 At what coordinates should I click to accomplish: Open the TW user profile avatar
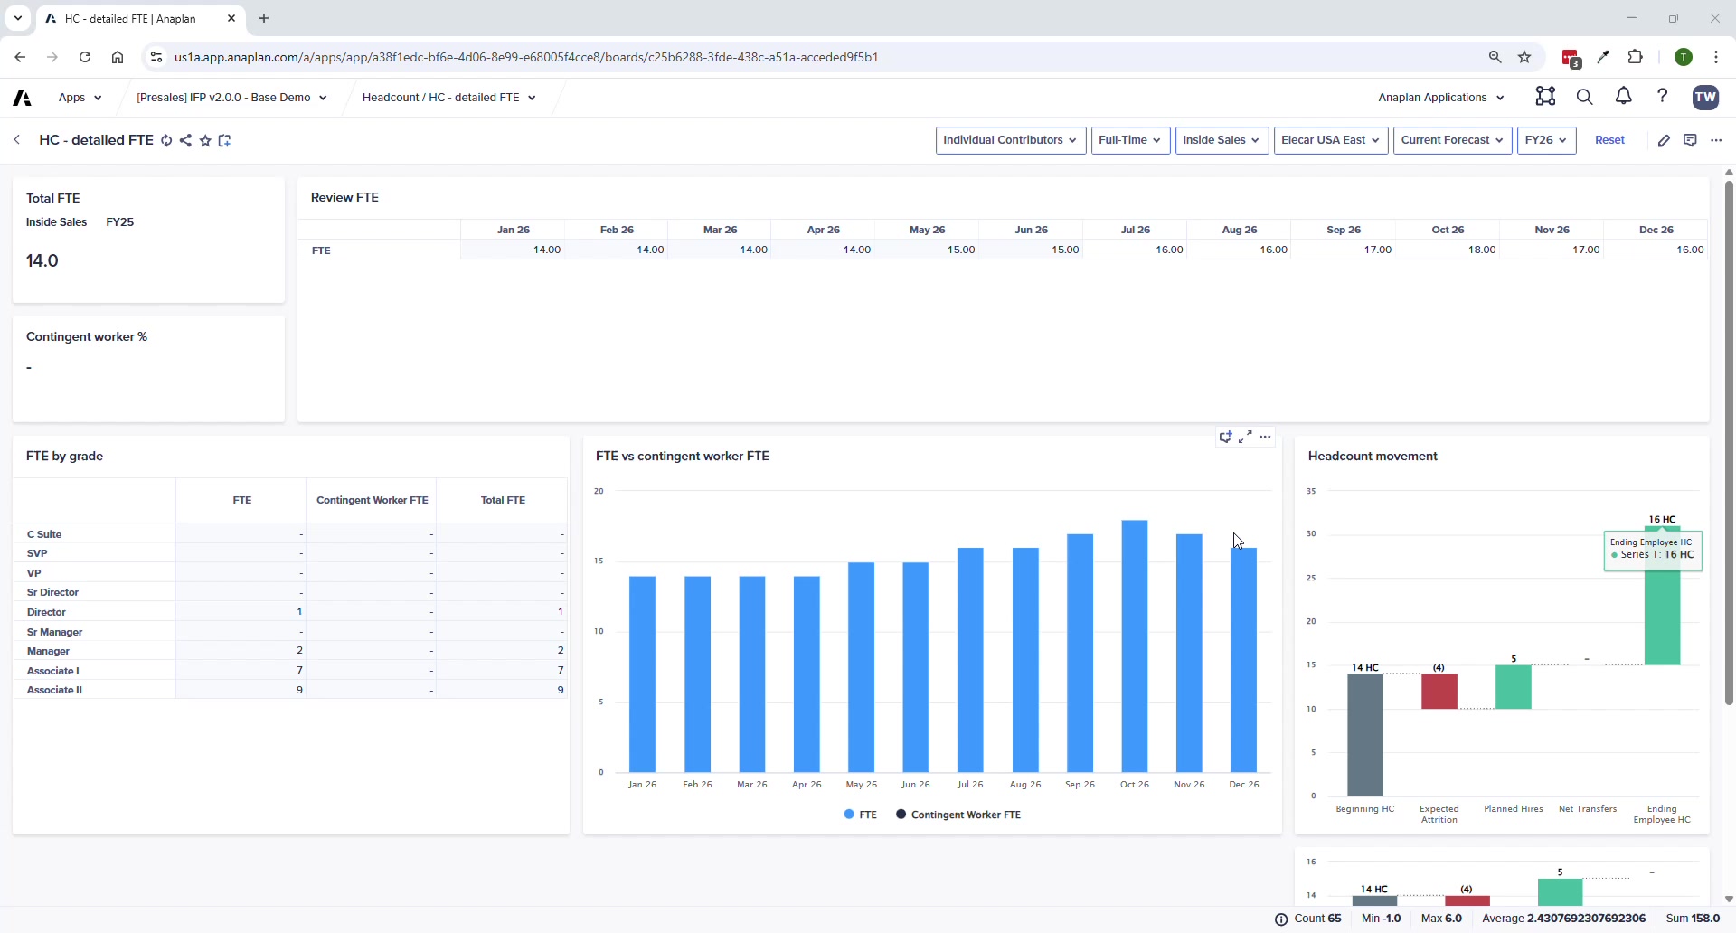pyautogui.click(x=1706, y=98)
